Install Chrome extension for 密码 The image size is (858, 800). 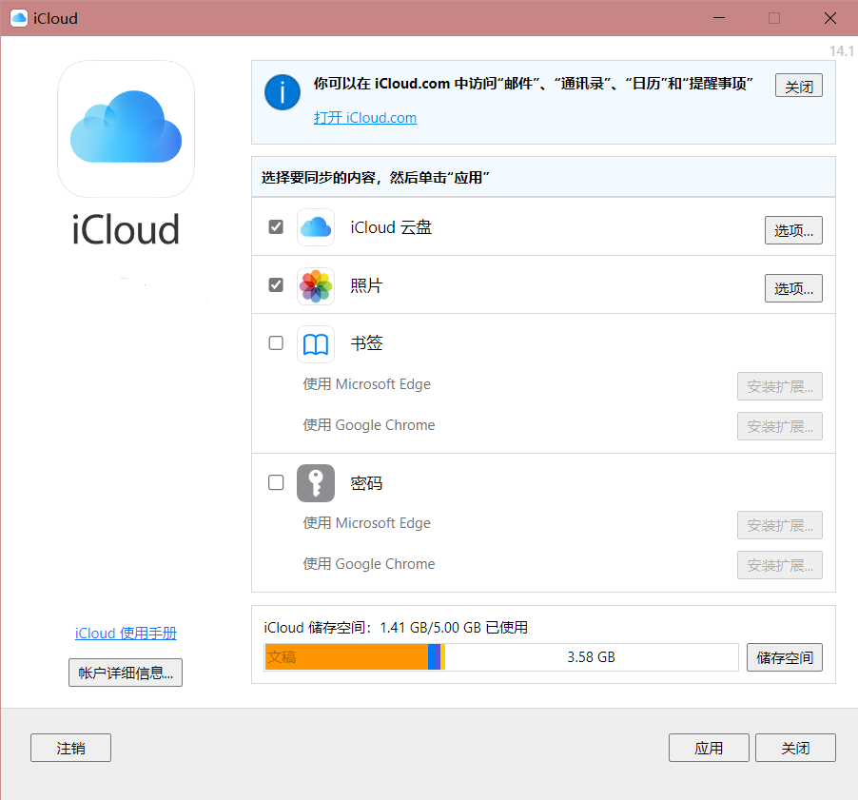pyautogui.click(x=780, y=565)
